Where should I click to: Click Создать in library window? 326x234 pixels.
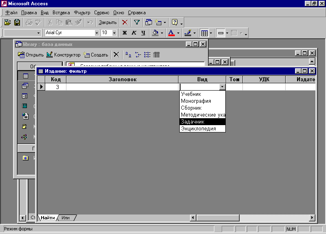pos(96,55)
